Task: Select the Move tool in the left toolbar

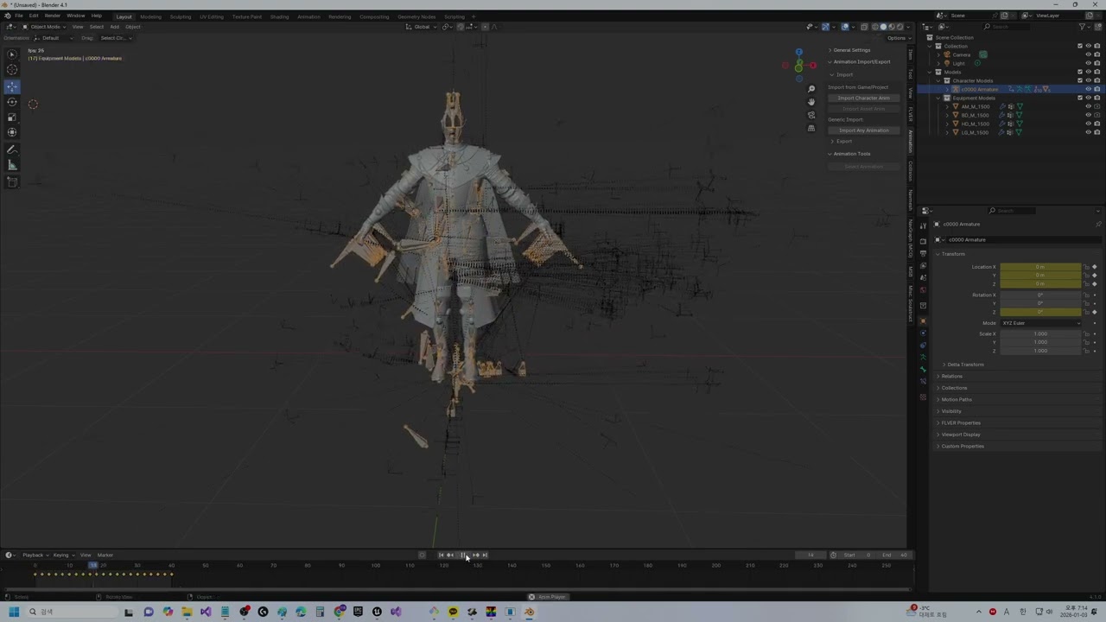Action: tap(12, 86)
